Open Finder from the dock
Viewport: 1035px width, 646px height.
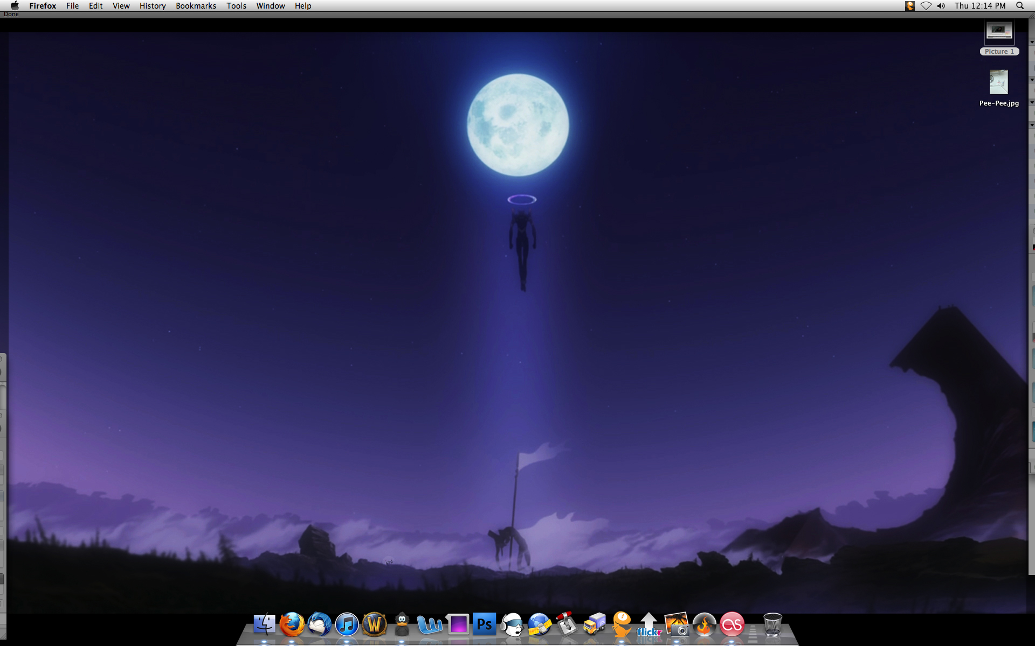pyautogui.click(x=264, y=624)
